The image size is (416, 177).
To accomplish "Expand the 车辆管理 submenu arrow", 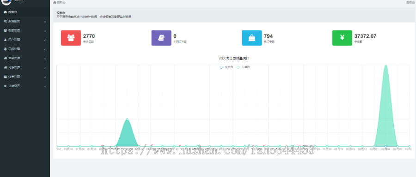I will tap(45, 59).
